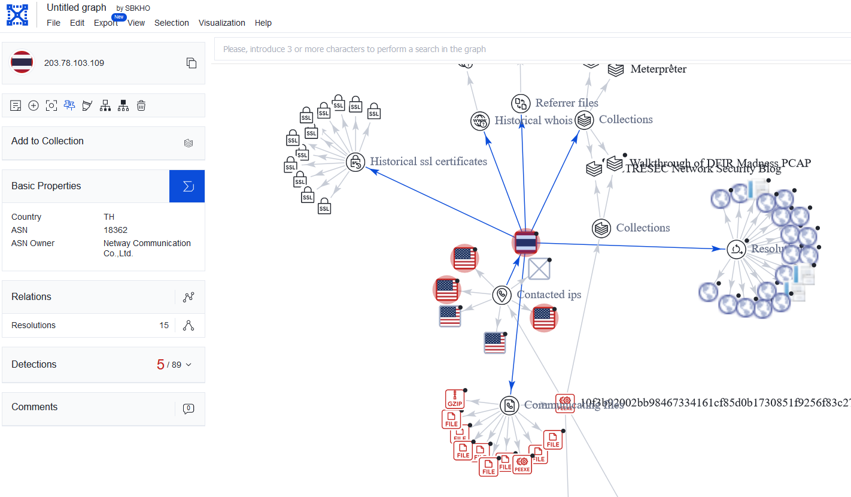Viewport: 851px width, 497px height.
Task: Click the Detections panel header
Action: pos(104,365)
